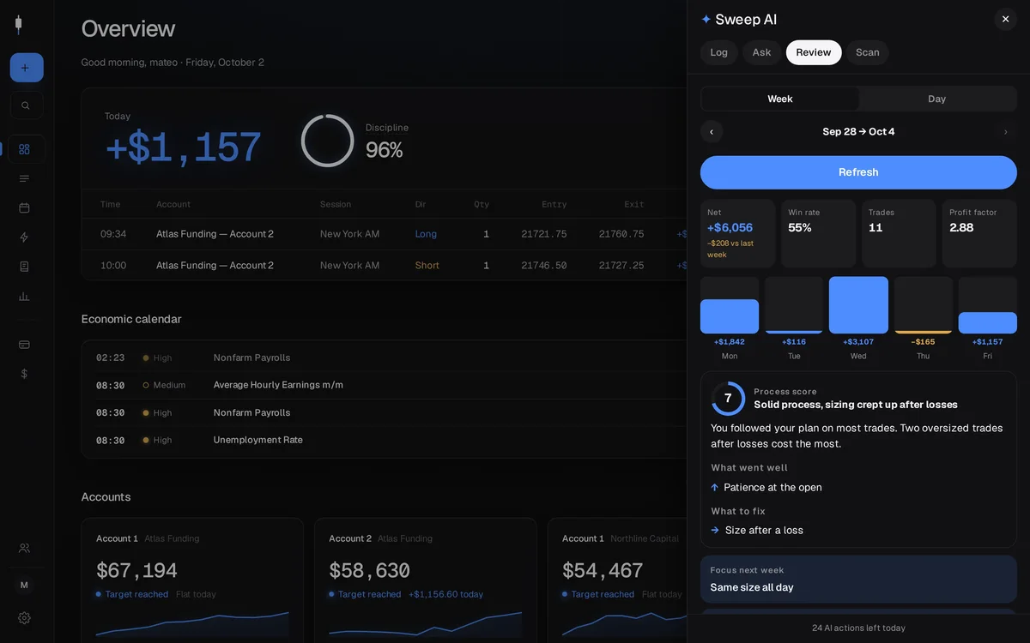1030x643 pixels.
Task: Select the Review tab
Action: (x=814, y=52)
